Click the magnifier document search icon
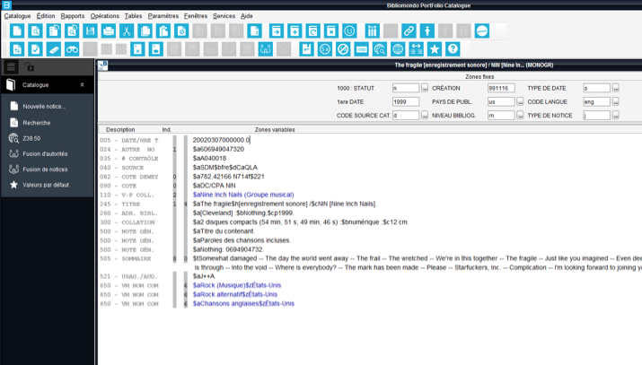Image resolution: width=642 pixels, height=365 pixels. [x=35, y=30]
